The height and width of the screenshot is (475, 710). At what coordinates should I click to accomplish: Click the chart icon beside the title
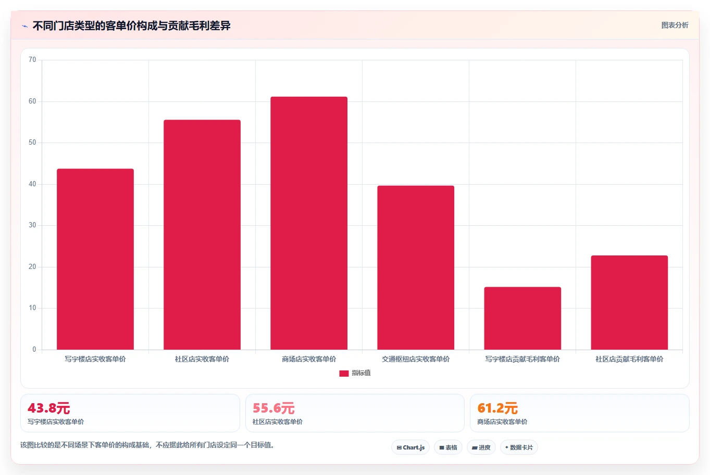[x=24, y=26]
